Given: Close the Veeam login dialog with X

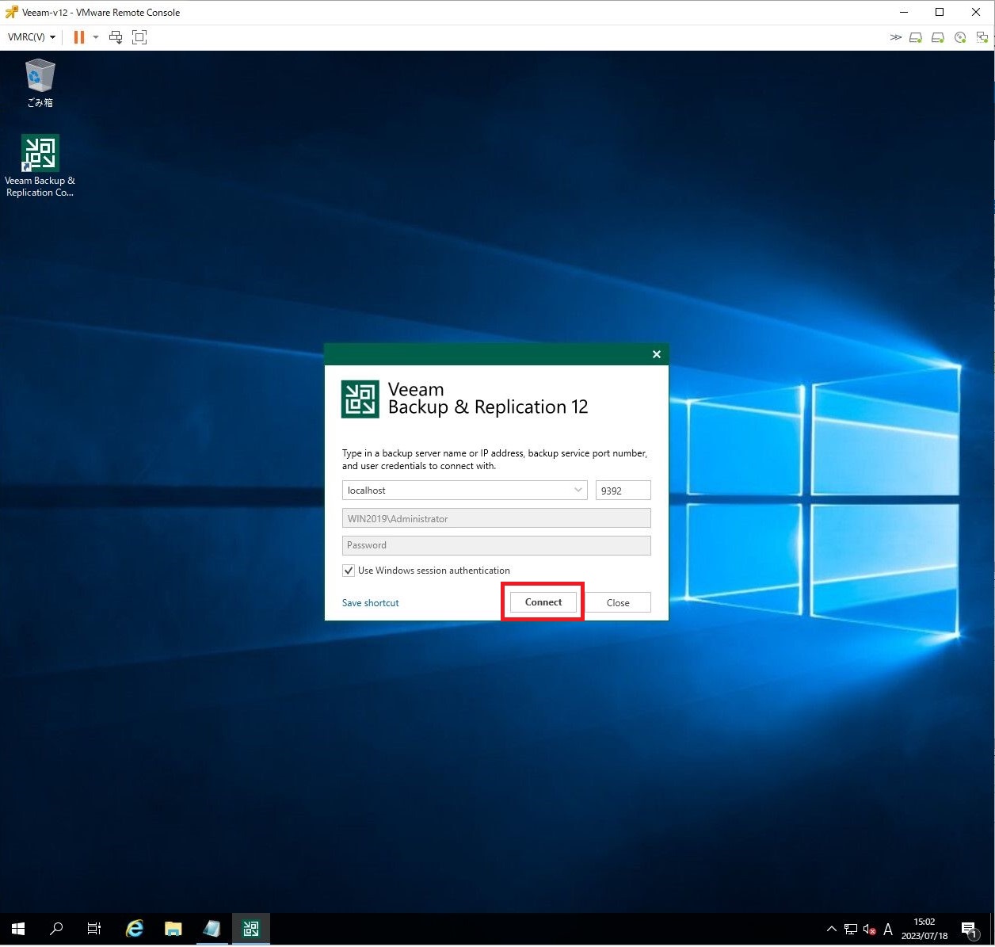Looking at the screenshot, I should coord(656,354).
